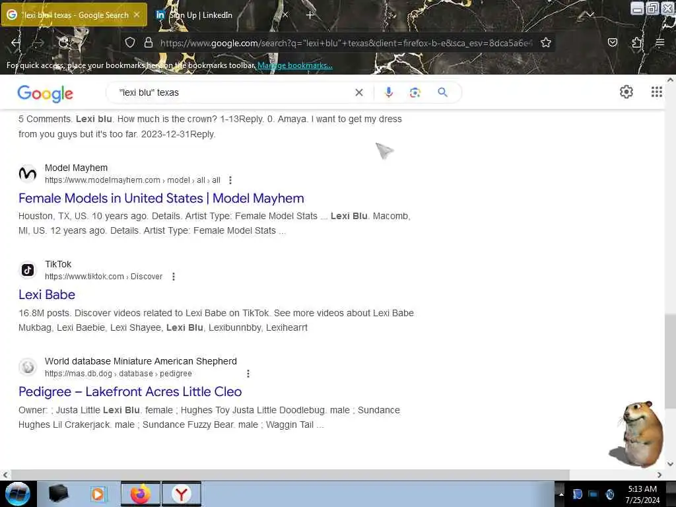The image size is (676, 507).
Task: Click the Google search text box
Action: click(x=233, y=92)
